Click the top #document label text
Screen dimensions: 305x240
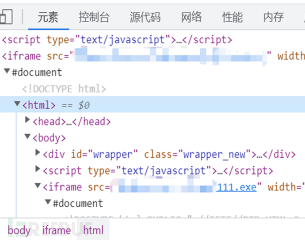pyautogui.click(x=37, y=72)
